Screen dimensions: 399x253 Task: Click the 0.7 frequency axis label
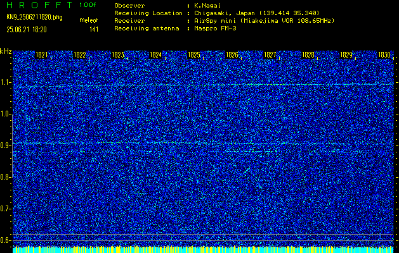tap(5, 209)
